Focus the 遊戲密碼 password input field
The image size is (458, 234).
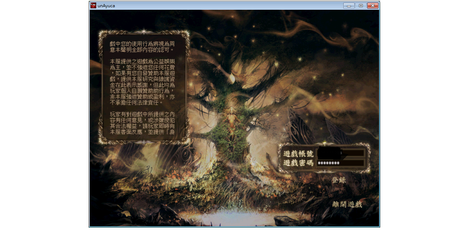point(340,163)
